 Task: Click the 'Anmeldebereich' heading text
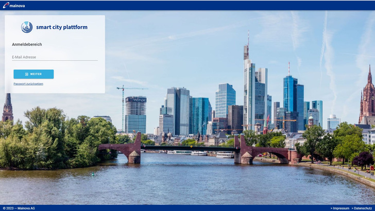27,44
